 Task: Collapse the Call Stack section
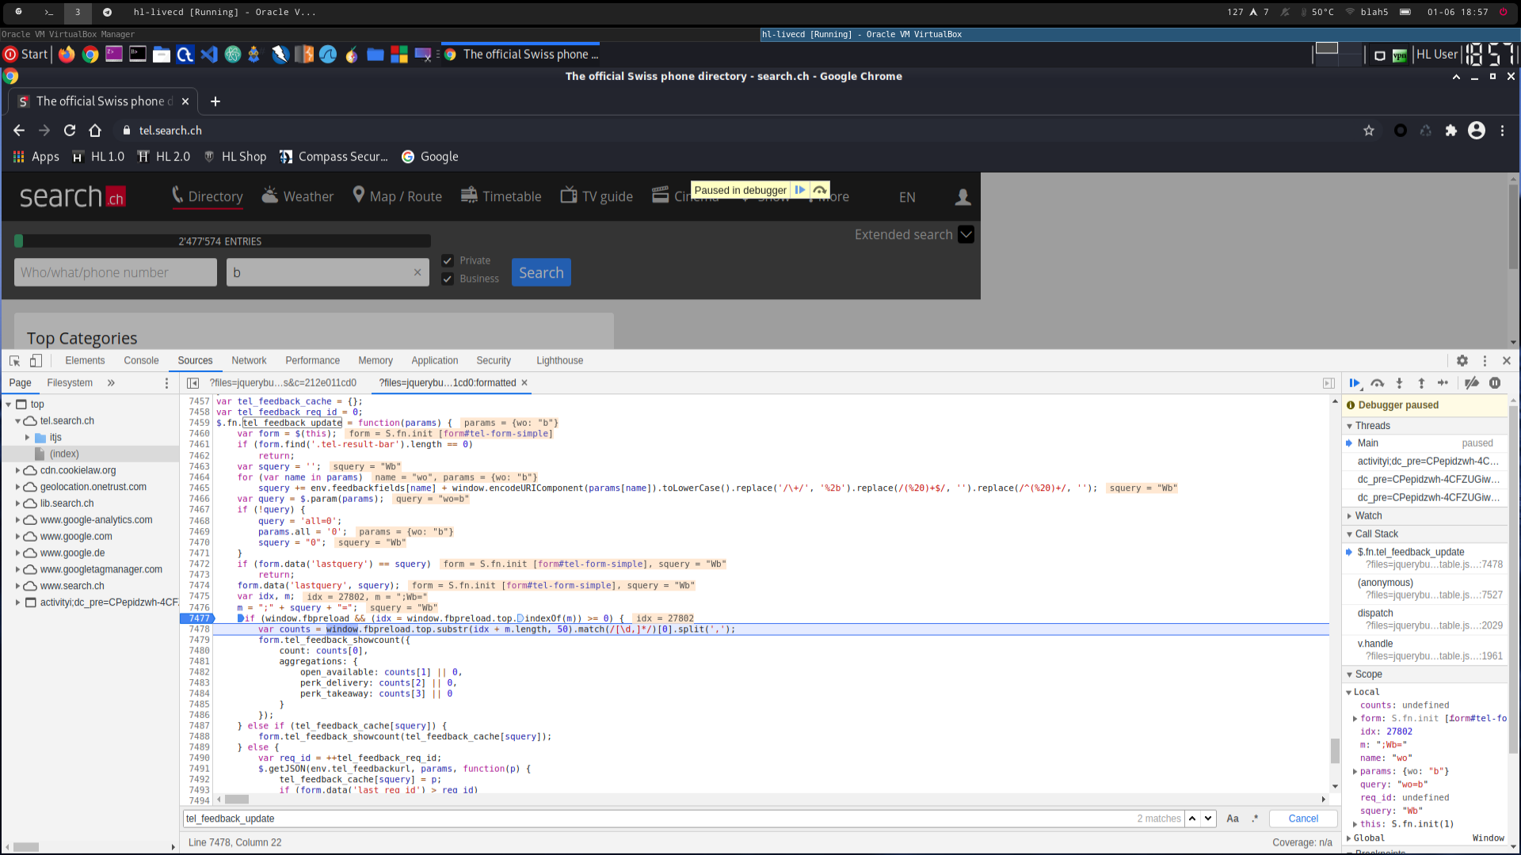pyautogui.click(x=1376, y=534)
